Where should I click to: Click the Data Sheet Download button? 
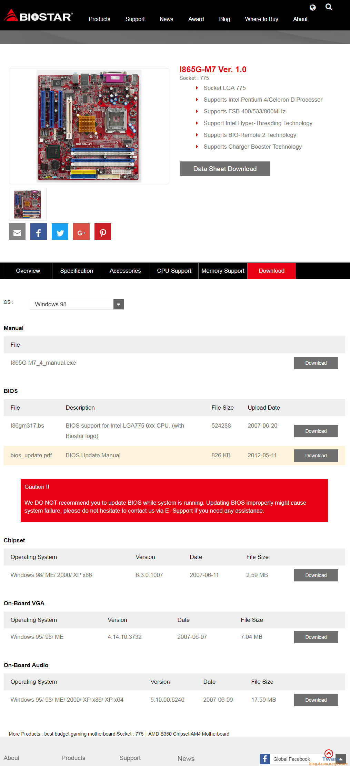point(225,169)
